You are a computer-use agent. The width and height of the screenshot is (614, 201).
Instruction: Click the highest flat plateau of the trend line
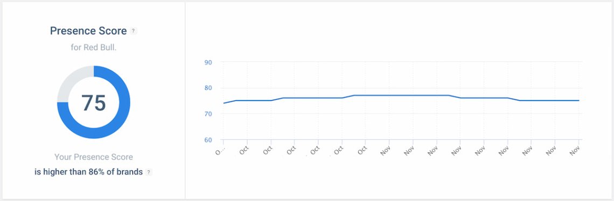[x=401, y=95]
